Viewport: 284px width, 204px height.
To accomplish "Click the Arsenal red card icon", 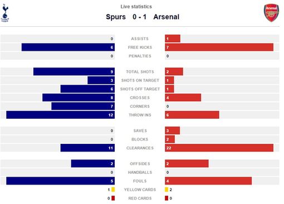I will (167, 198).
